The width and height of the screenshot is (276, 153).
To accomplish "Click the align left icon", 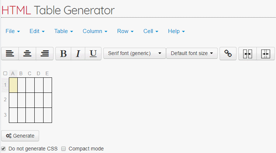I will (10, 54).
